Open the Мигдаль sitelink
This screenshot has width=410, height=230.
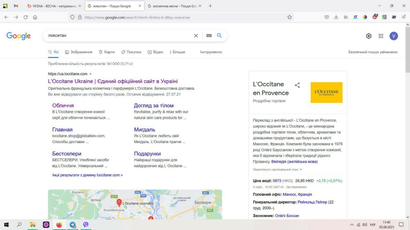[144, 130]
